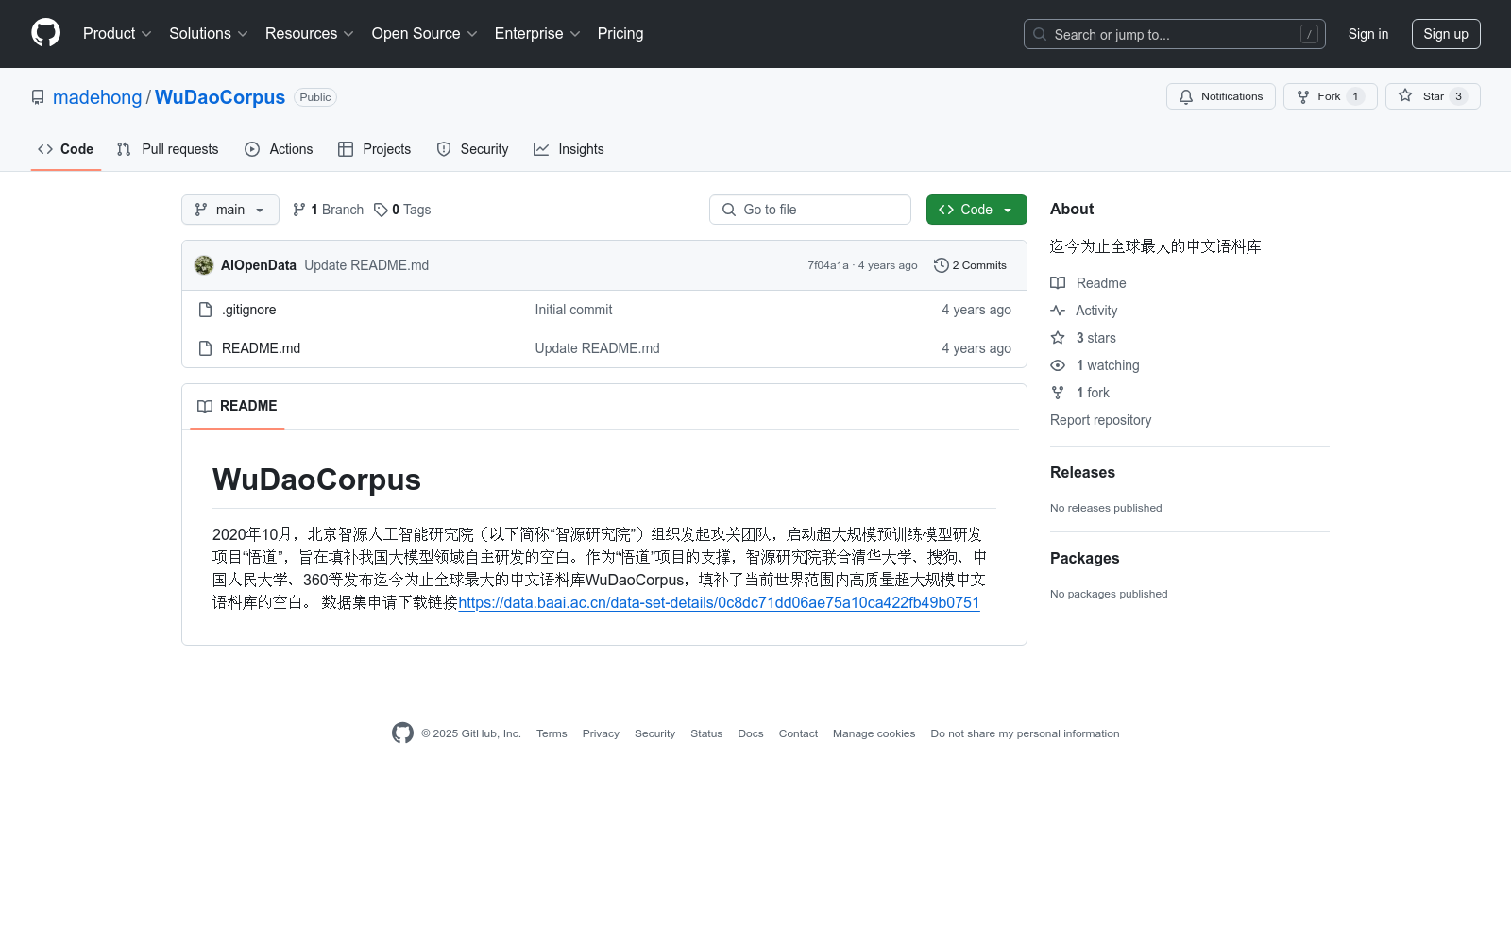Switch to the Code tab

pos(66,149)
